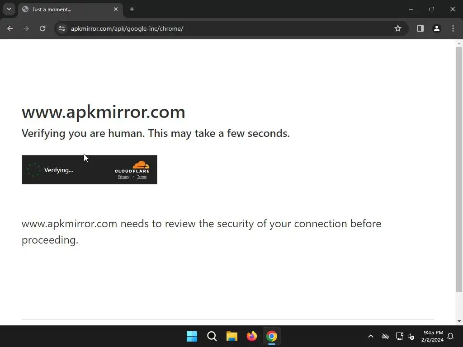Screen dimensions: 463x347
Task: Reload the apkmirror page
Action: pyautogui.click(x=43, y=28)
